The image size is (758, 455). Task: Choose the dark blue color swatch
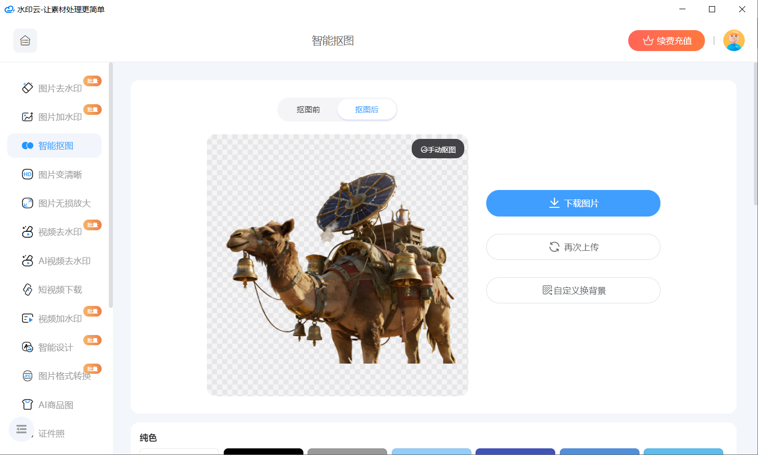point(515,451)
